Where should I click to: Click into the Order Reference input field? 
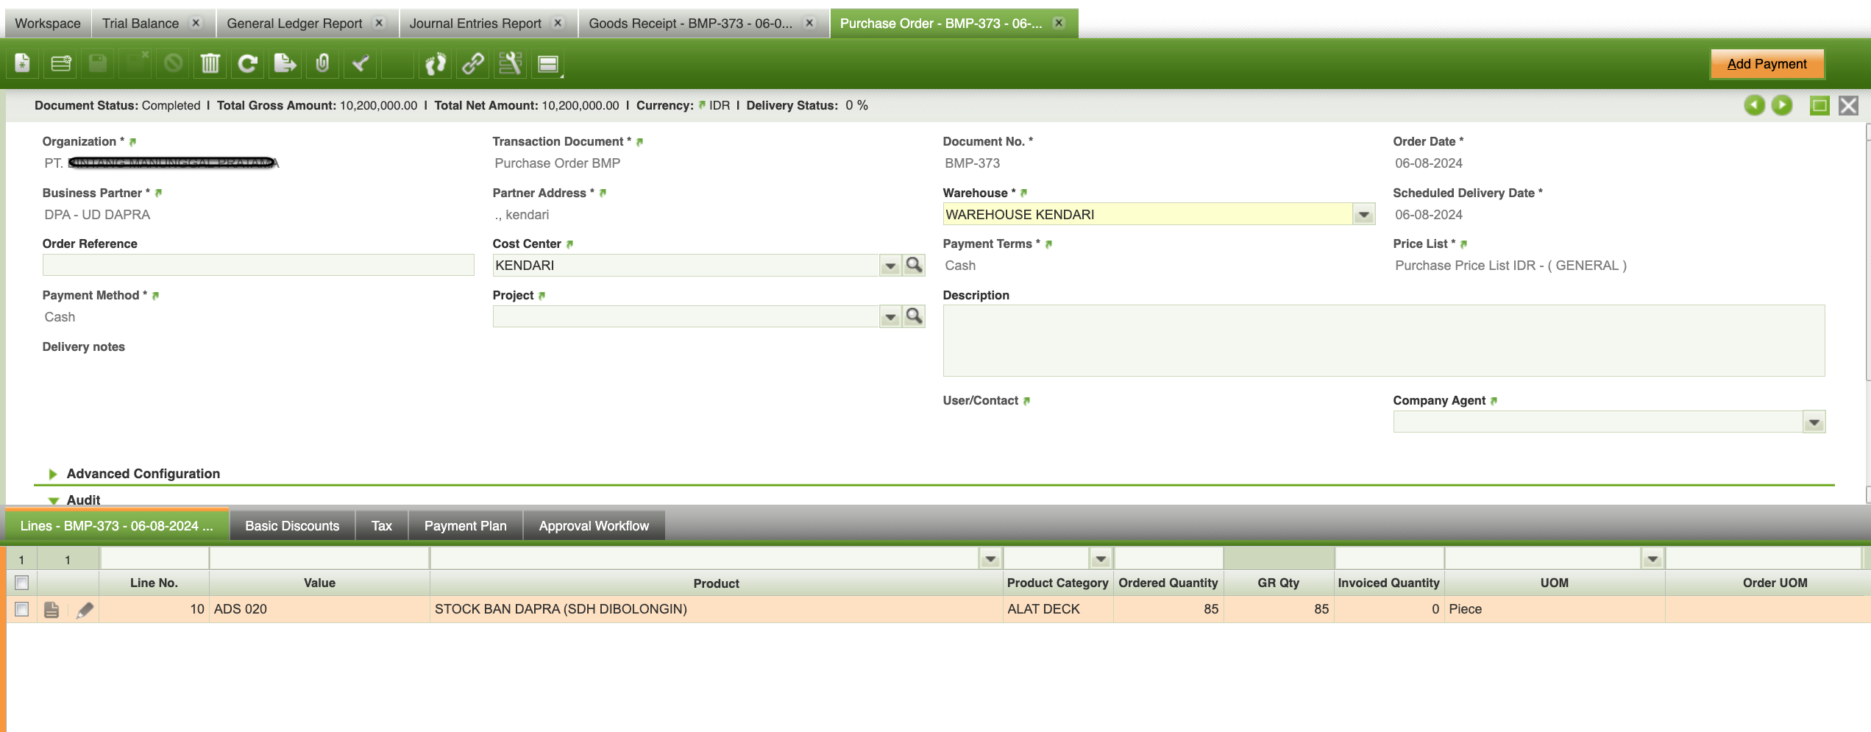tap(258, 266)
